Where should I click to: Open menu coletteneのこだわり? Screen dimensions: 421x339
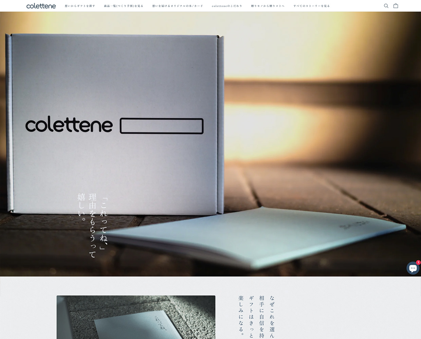[x=227, y=6]
